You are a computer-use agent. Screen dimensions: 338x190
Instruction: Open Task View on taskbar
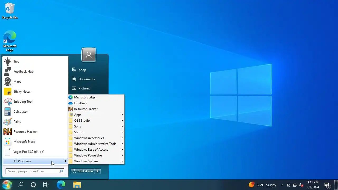click(x=46, y=185)
